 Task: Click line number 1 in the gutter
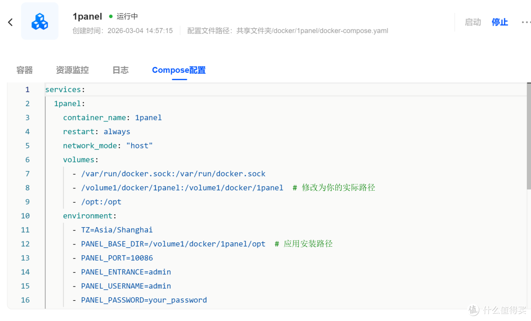click(28, 89)
